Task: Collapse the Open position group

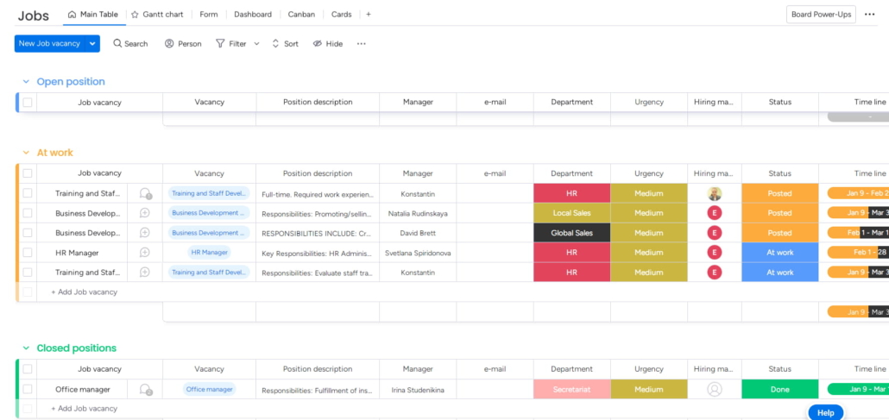Action: pyautogui.click(x=26, y=82)
